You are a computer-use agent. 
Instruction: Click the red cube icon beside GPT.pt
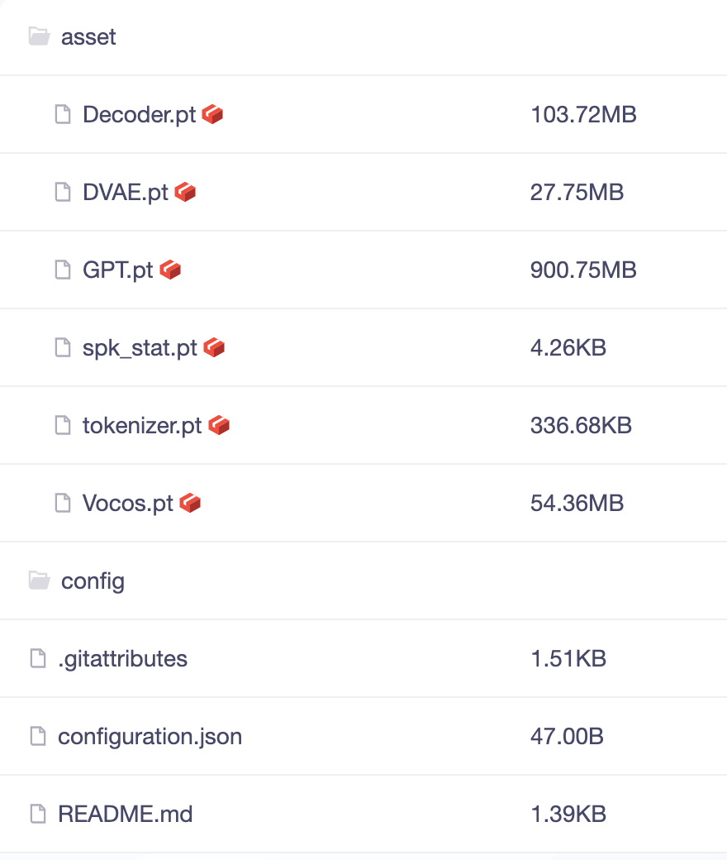pyautogui.click(x=170, y=270)
